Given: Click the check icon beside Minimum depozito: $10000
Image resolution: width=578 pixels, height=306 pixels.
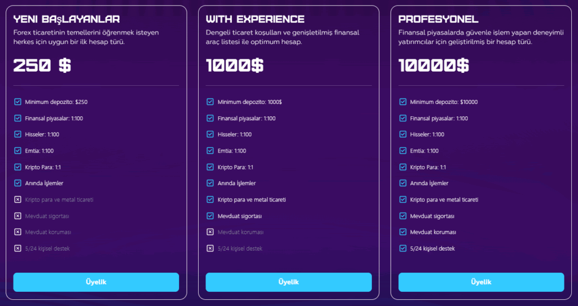Looking at the screenshot, I should pyautogui.click(x=403, y=102).
